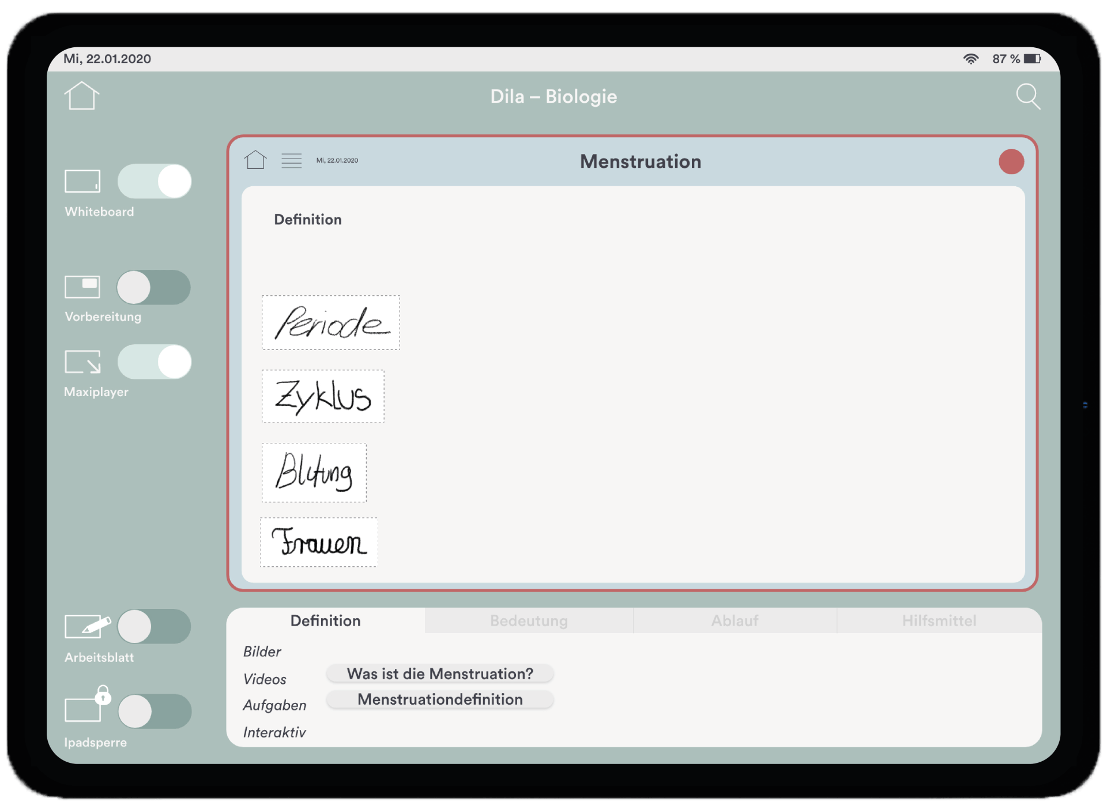This screenshot has height=809, width=1107.
Task: Select the Hilfsmittel tab
Action: click(x=939, y=620)
